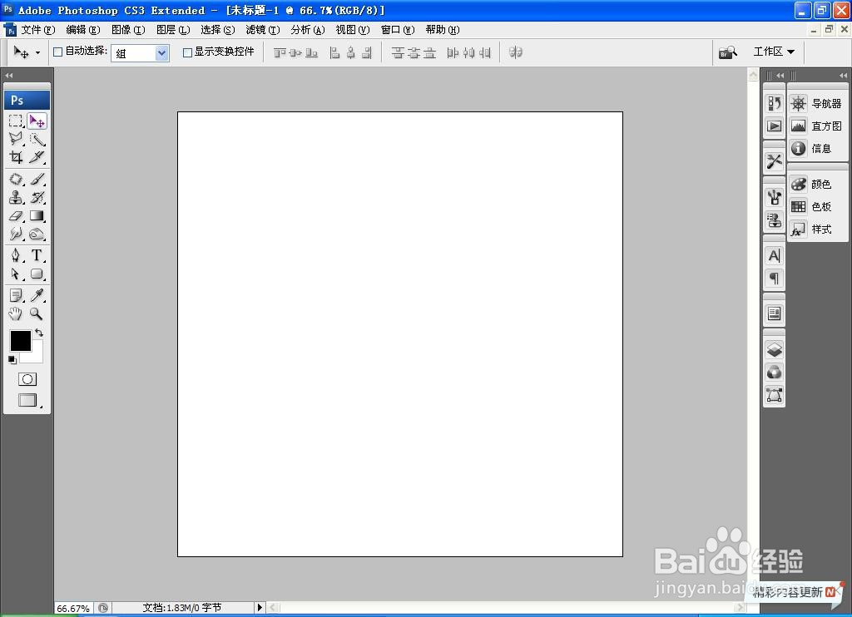Select the Clone Stamp tool

click(x=16, y=197)
